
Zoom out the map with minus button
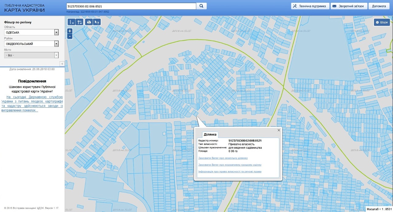tap(70, 36)
